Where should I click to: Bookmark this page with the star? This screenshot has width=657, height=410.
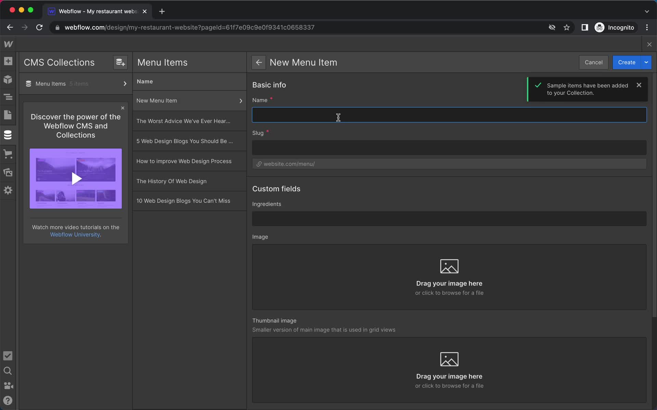[x=567, y=27]
